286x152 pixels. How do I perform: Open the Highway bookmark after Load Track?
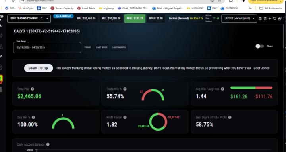(x=106, y=8)
